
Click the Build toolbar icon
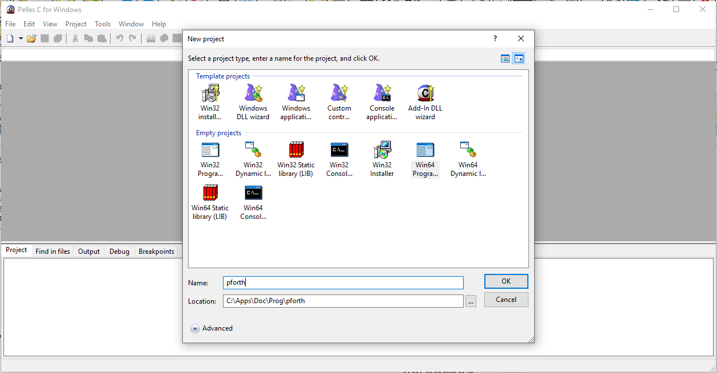pos(164,38)
